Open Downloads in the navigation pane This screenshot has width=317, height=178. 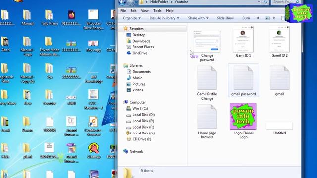(x=141, y=41)
